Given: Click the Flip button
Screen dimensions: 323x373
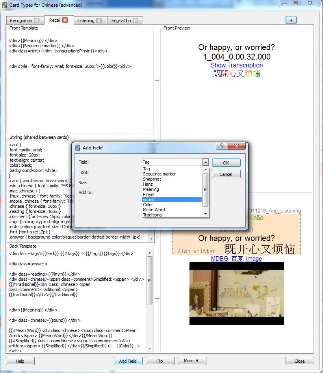Looking at the screenshot, I should click(x=160, y=361).
